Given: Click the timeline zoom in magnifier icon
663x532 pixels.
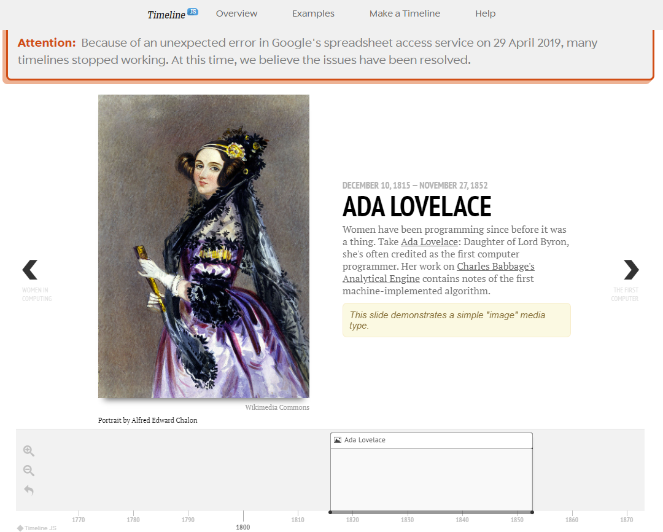Looking at the screenshot, I should pos(29,451).
